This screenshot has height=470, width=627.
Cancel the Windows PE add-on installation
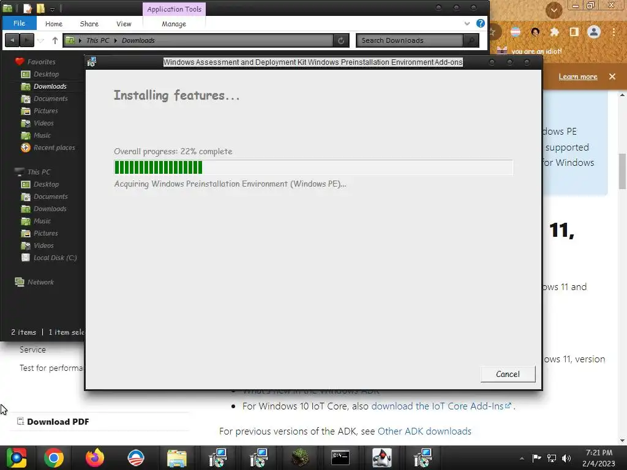pyautogui.click(x=508, y=374)
